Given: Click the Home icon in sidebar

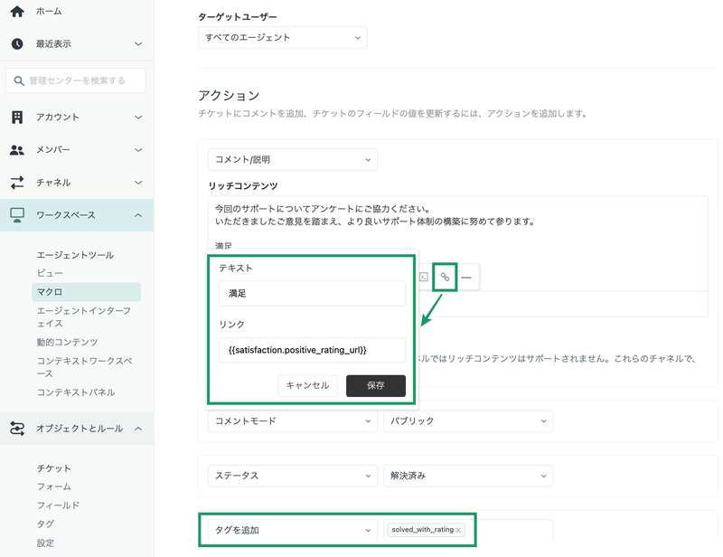Looking at the screenshot, I should (x=17, y=11).
